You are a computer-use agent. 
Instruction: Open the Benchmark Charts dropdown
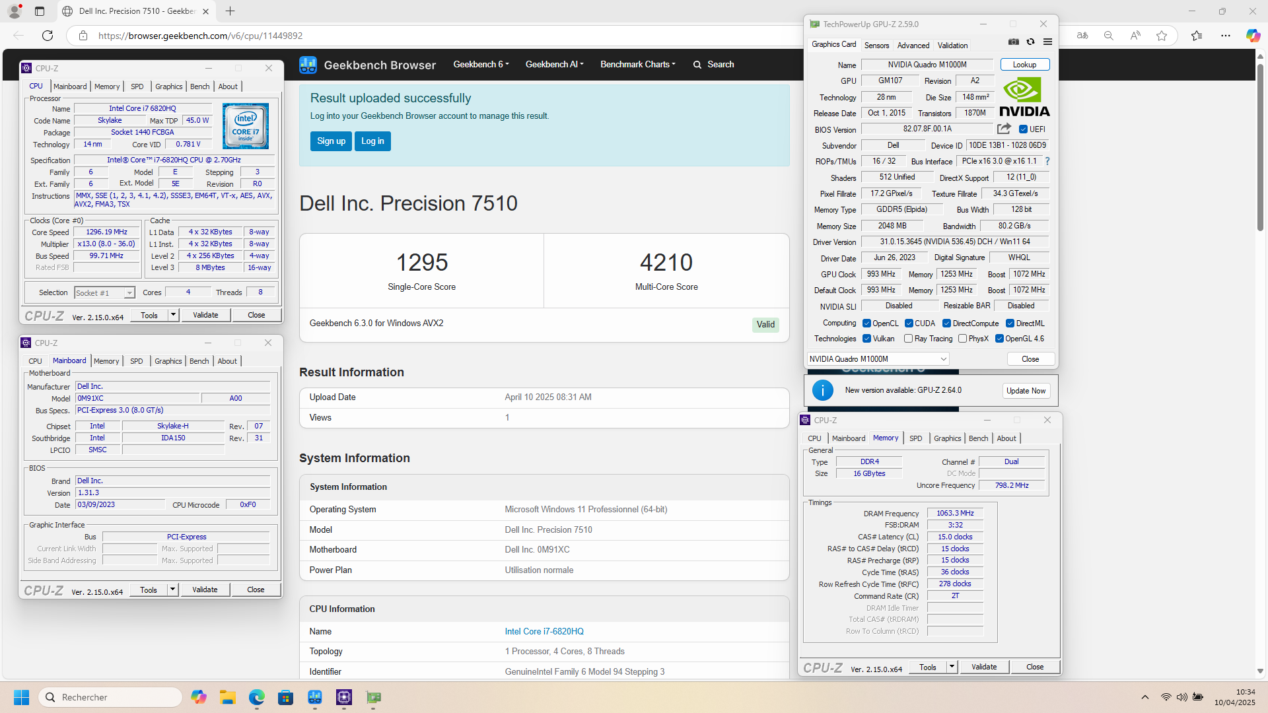pyautogui.click(x=637, y=64)
